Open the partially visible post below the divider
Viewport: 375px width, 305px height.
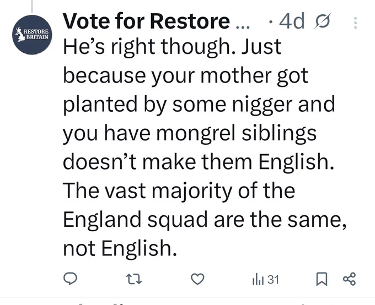click(x=187, y=304)
